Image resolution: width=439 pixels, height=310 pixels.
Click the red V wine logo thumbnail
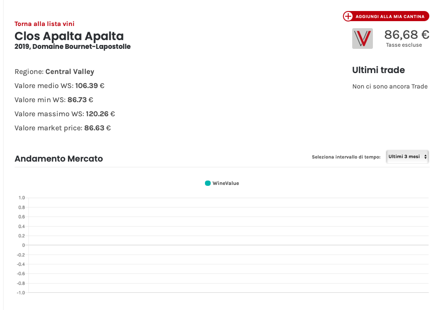[x=362, y=39]
